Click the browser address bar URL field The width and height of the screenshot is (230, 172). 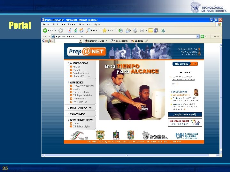tap(126, 36)
